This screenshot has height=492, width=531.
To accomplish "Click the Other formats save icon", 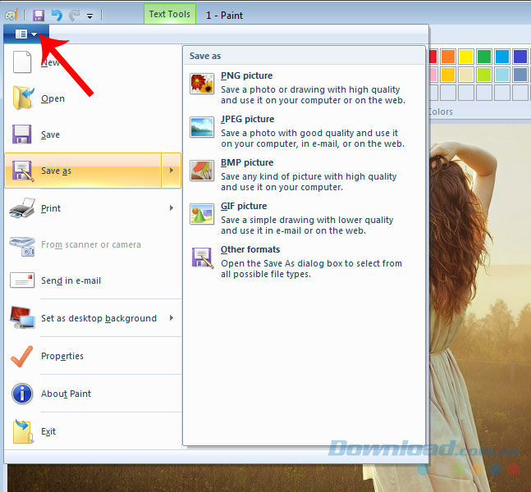I will 202,257.
